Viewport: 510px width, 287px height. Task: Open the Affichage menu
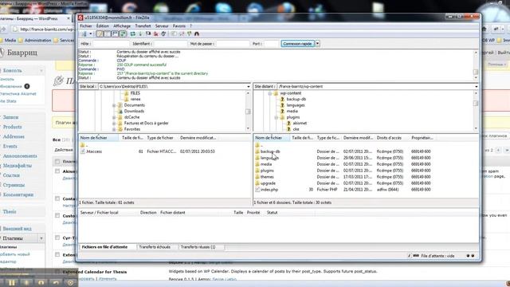(x=122, y=26)
